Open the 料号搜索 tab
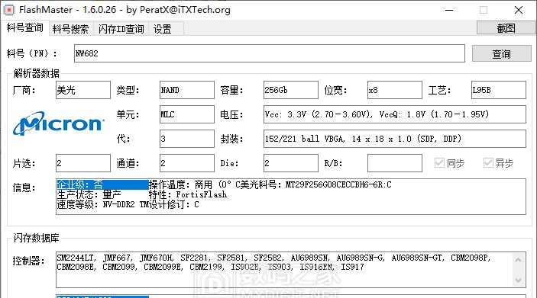This screenshot has width=537, height=298. point(70,29)
